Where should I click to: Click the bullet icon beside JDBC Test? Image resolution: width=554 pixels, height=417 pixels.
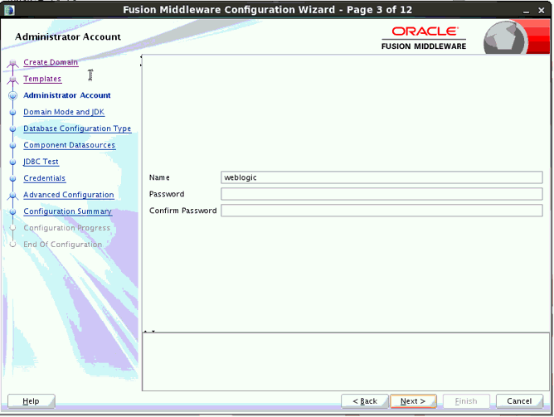12,162
